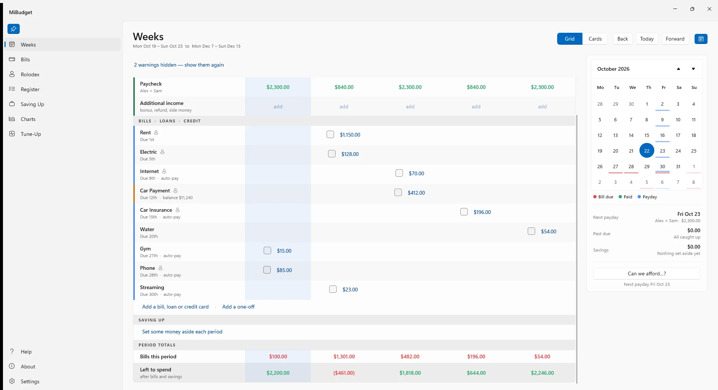Open the Charts icon
Viewport: 718px width, 390px height.
[x=12, y=119]
